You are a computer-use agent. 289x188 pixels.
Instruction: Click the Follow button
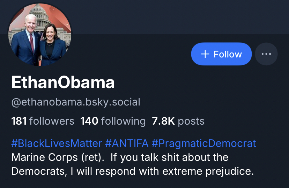coord(221,54)
